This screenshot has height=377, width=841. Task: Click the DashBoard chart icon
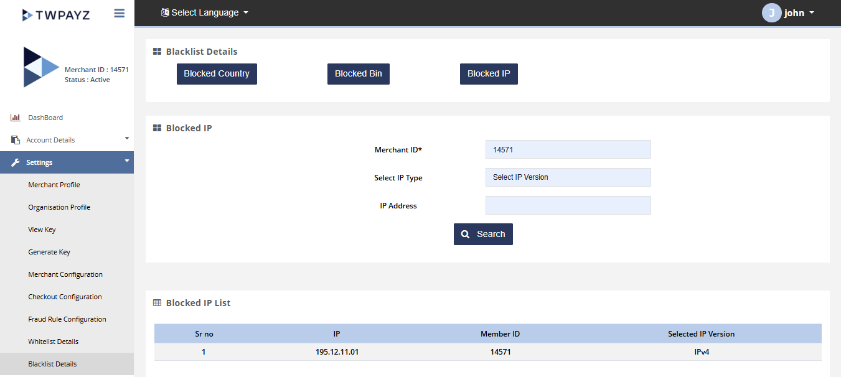pyautogui.click(x=16, y=118)
